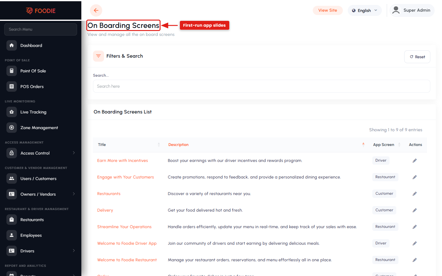Click edit pencil for 'Delivery' row
This screenshot has width=442, height=276.
[415, 210]
